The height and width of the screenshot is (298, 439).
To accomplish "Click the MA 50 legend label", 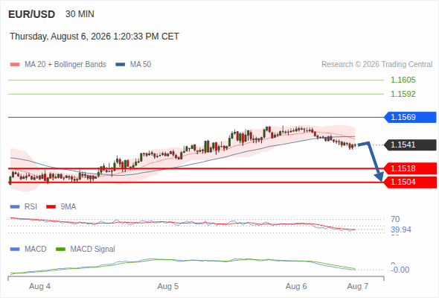I will (x=141, y=65).
